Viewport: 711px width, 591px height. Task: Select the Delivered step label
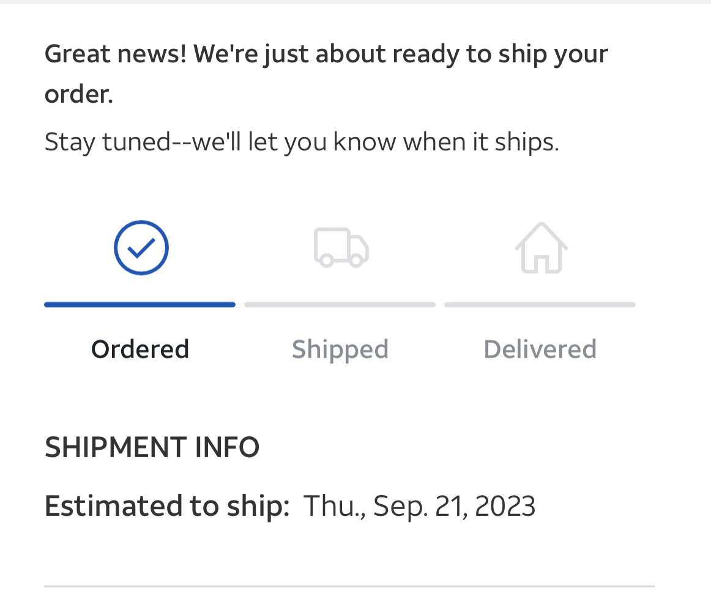(x=540, y=350)
